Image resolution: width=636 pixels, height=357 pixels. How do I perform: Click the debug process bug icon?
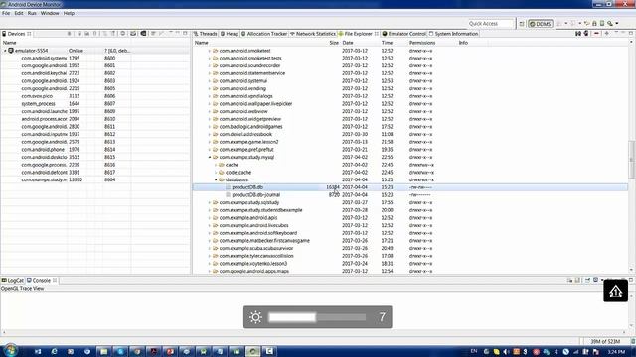click(x=69, y=34)
